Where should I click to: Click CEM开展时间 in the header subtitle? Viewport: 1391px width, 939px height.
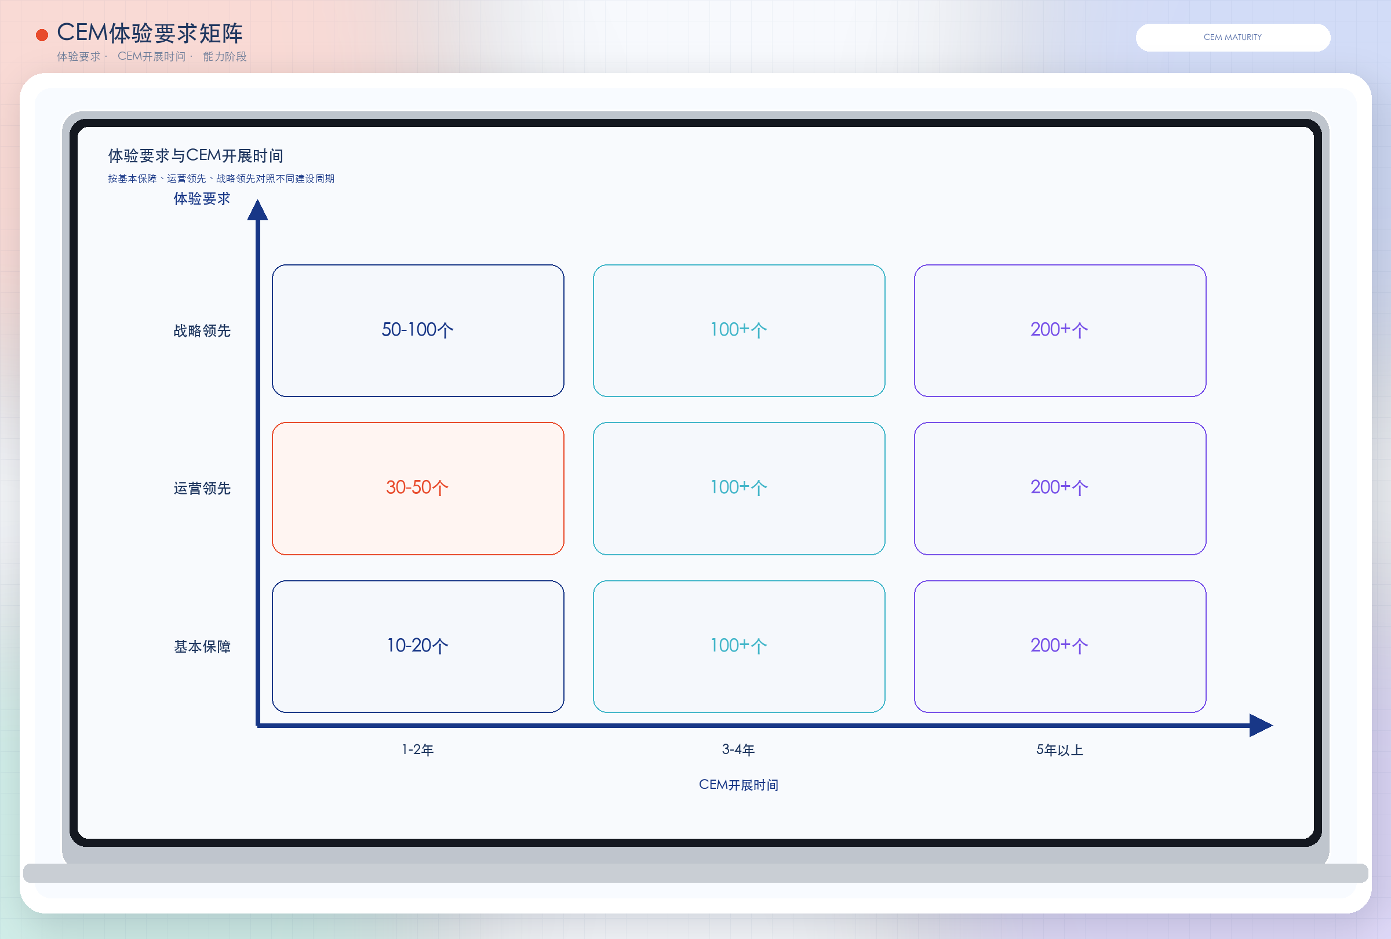(151, 56)
